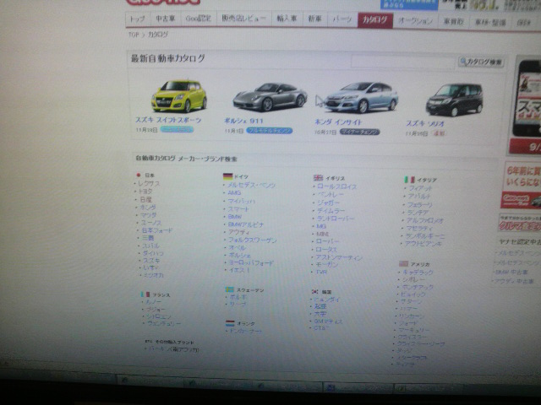Viewport: 541px width, 405px height.
Task: Open the フィアット brand link
Action: pyautogui.click(x=420, y=188)
